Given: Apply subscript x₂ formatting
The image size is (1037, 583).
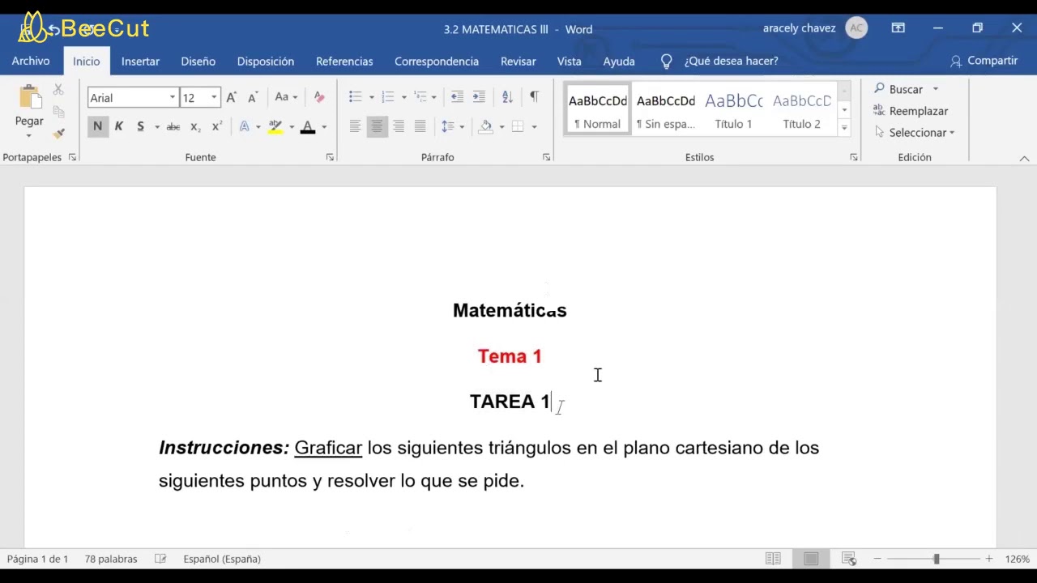Looking at the screenshot, I should pos(195,126).
